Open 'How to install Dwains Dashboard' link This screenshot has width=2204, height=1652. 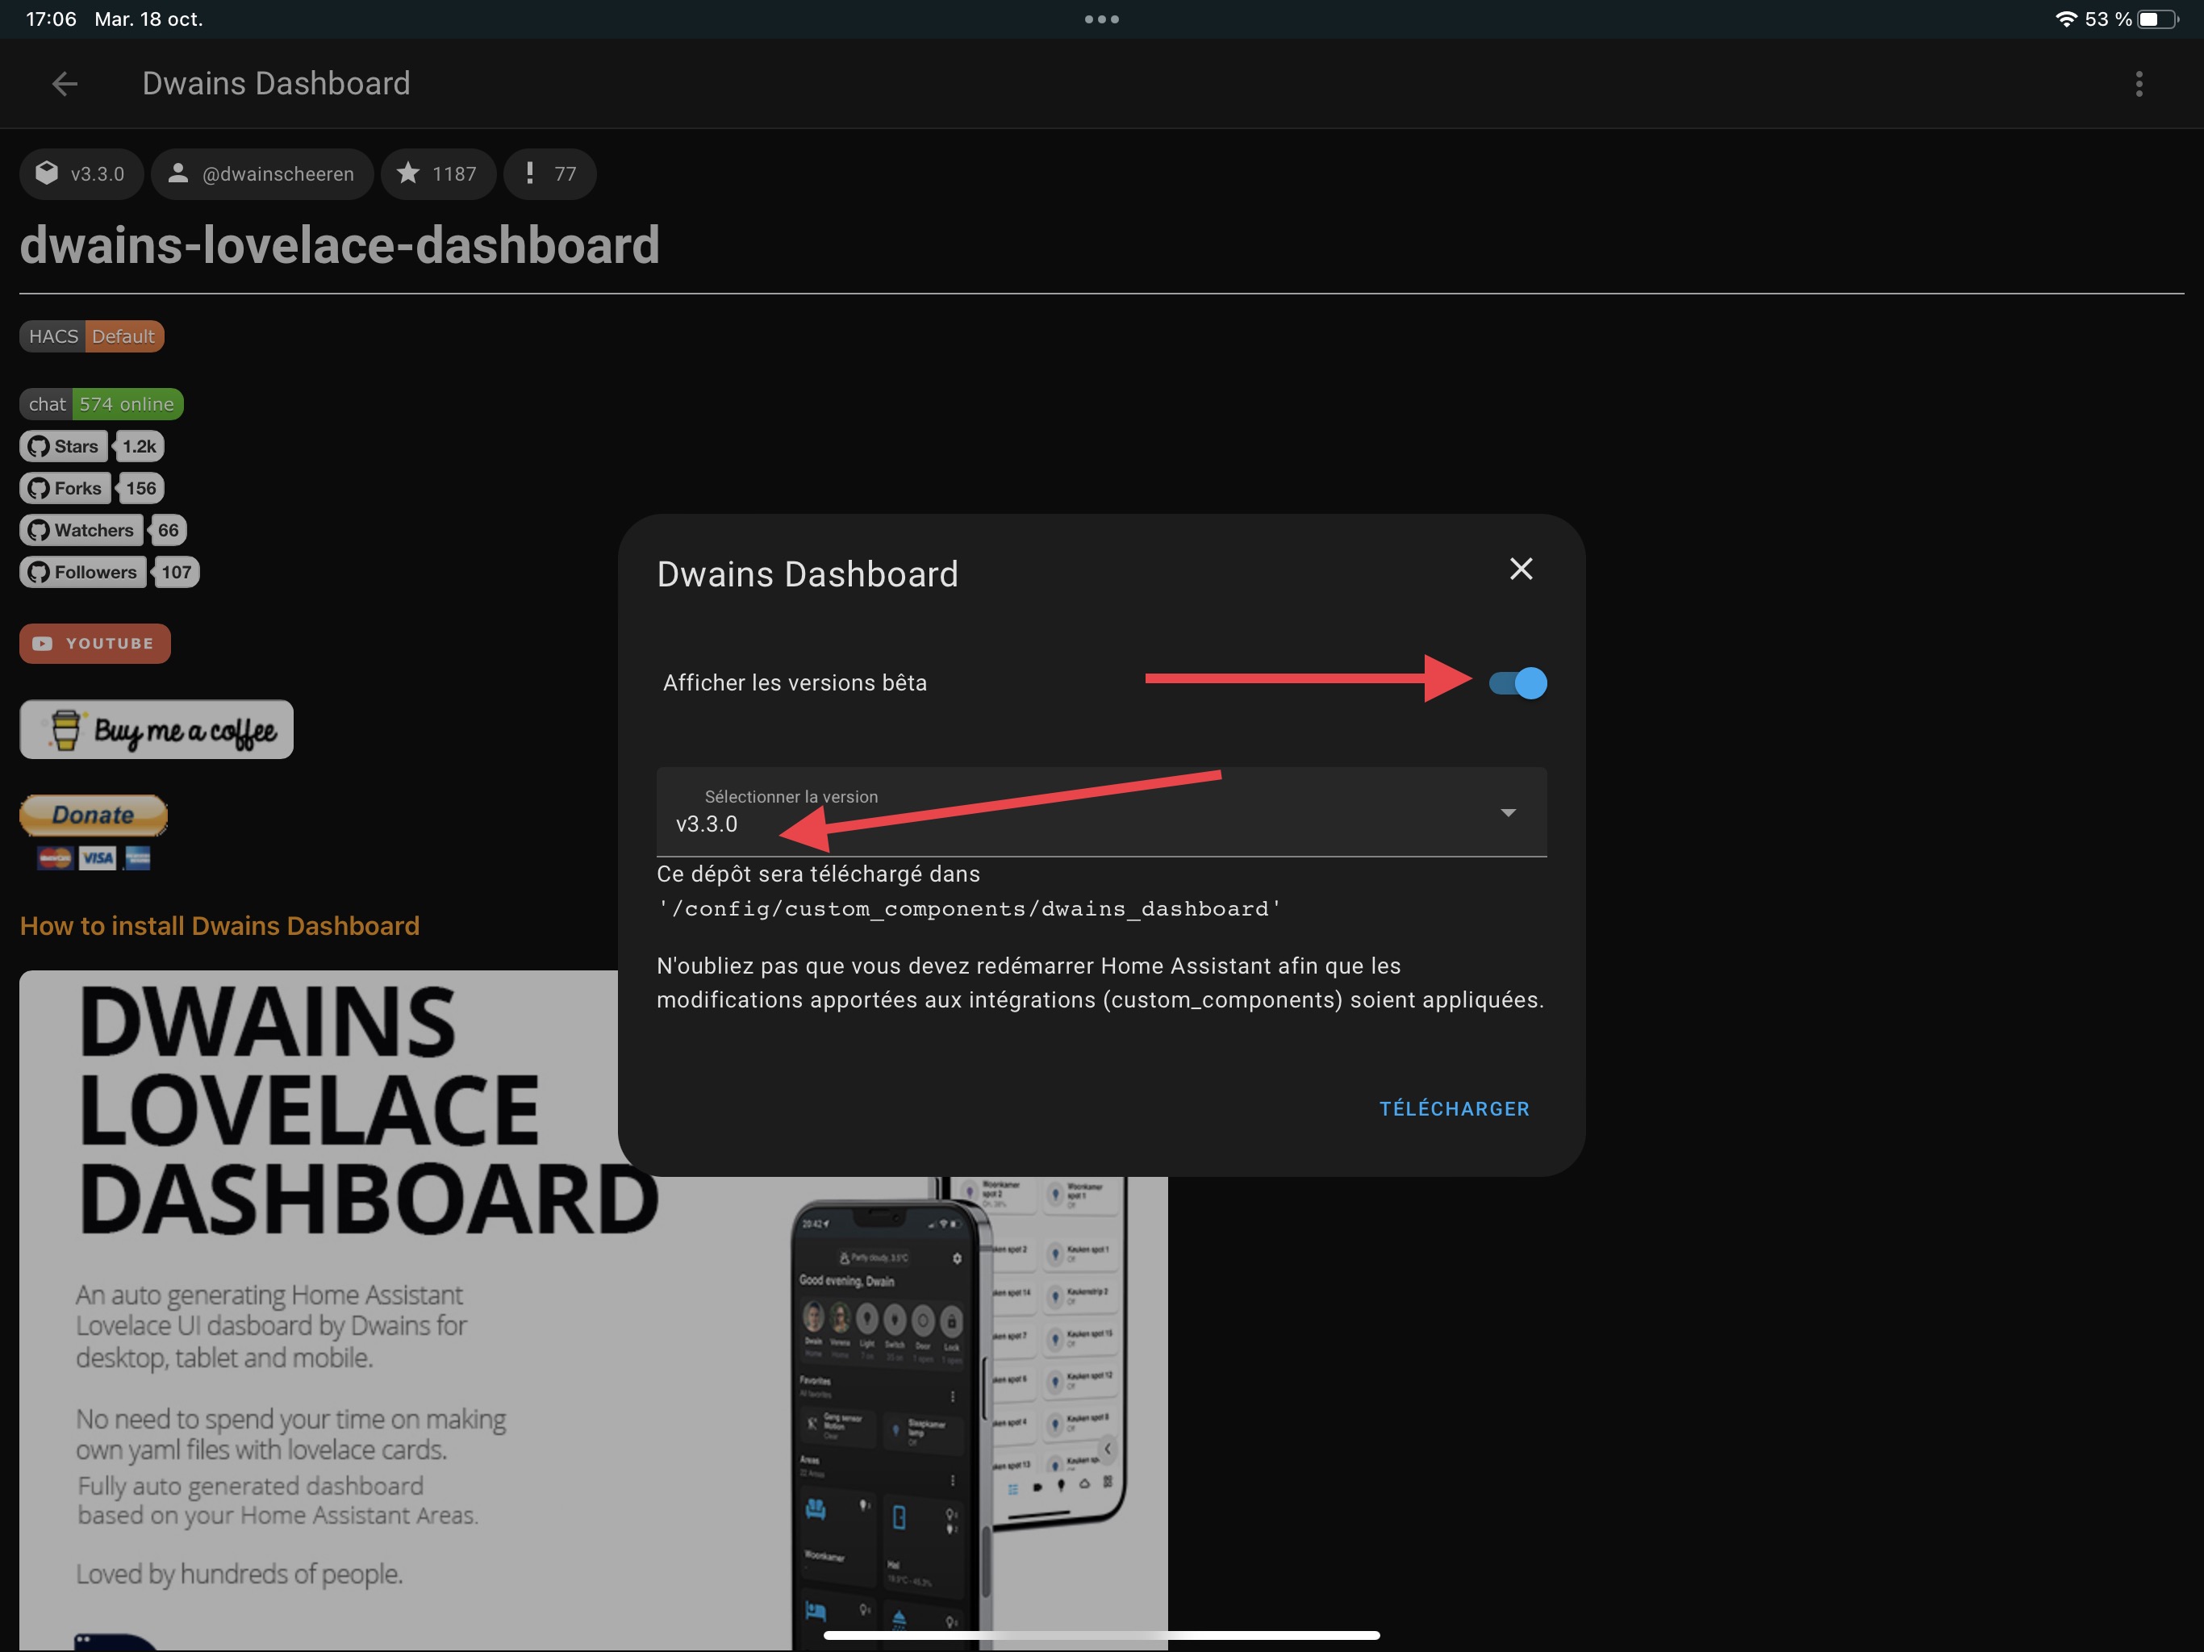(219, 926)
